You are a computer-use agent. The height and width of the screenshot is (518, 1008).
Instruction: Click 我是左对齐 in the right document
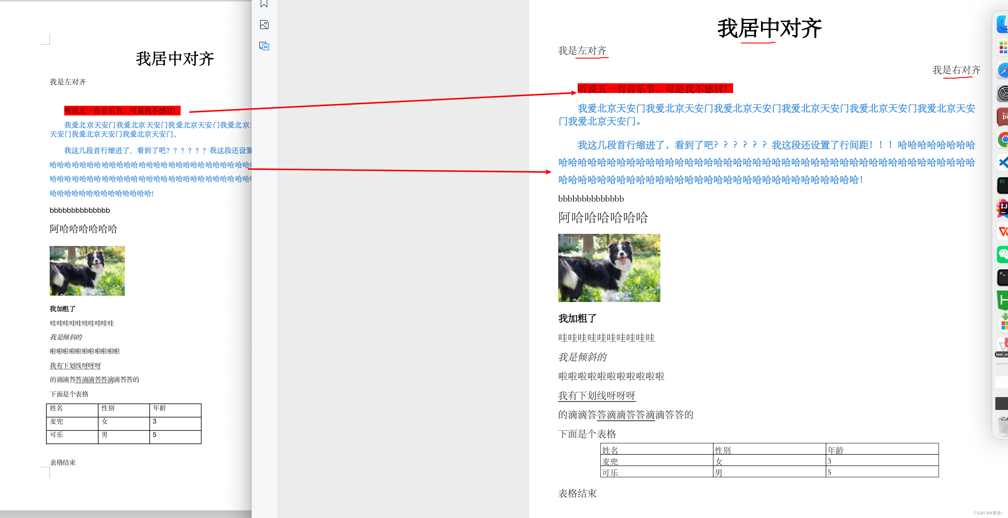tap(582, 51)
